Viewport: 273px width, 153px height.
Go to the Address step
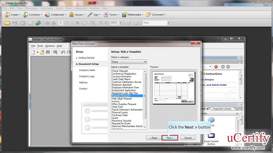[x=83, y=83]
